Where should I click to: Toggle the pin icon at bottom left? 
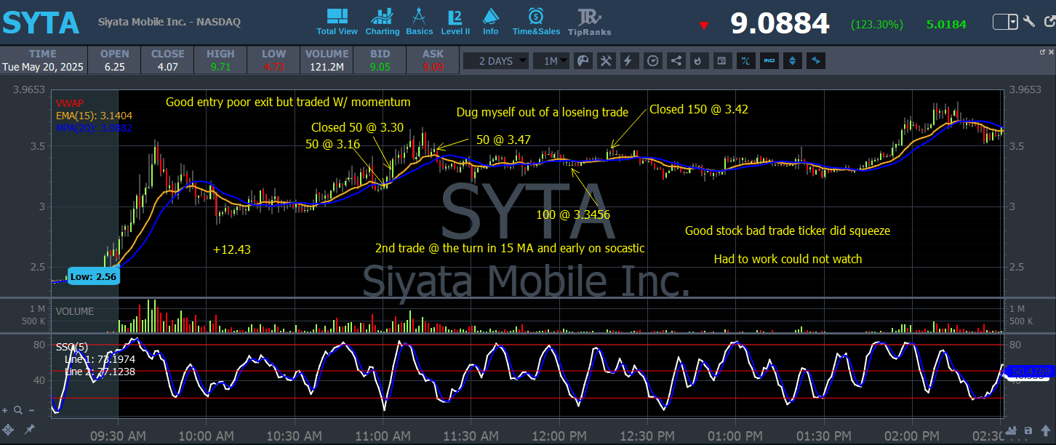30,430
